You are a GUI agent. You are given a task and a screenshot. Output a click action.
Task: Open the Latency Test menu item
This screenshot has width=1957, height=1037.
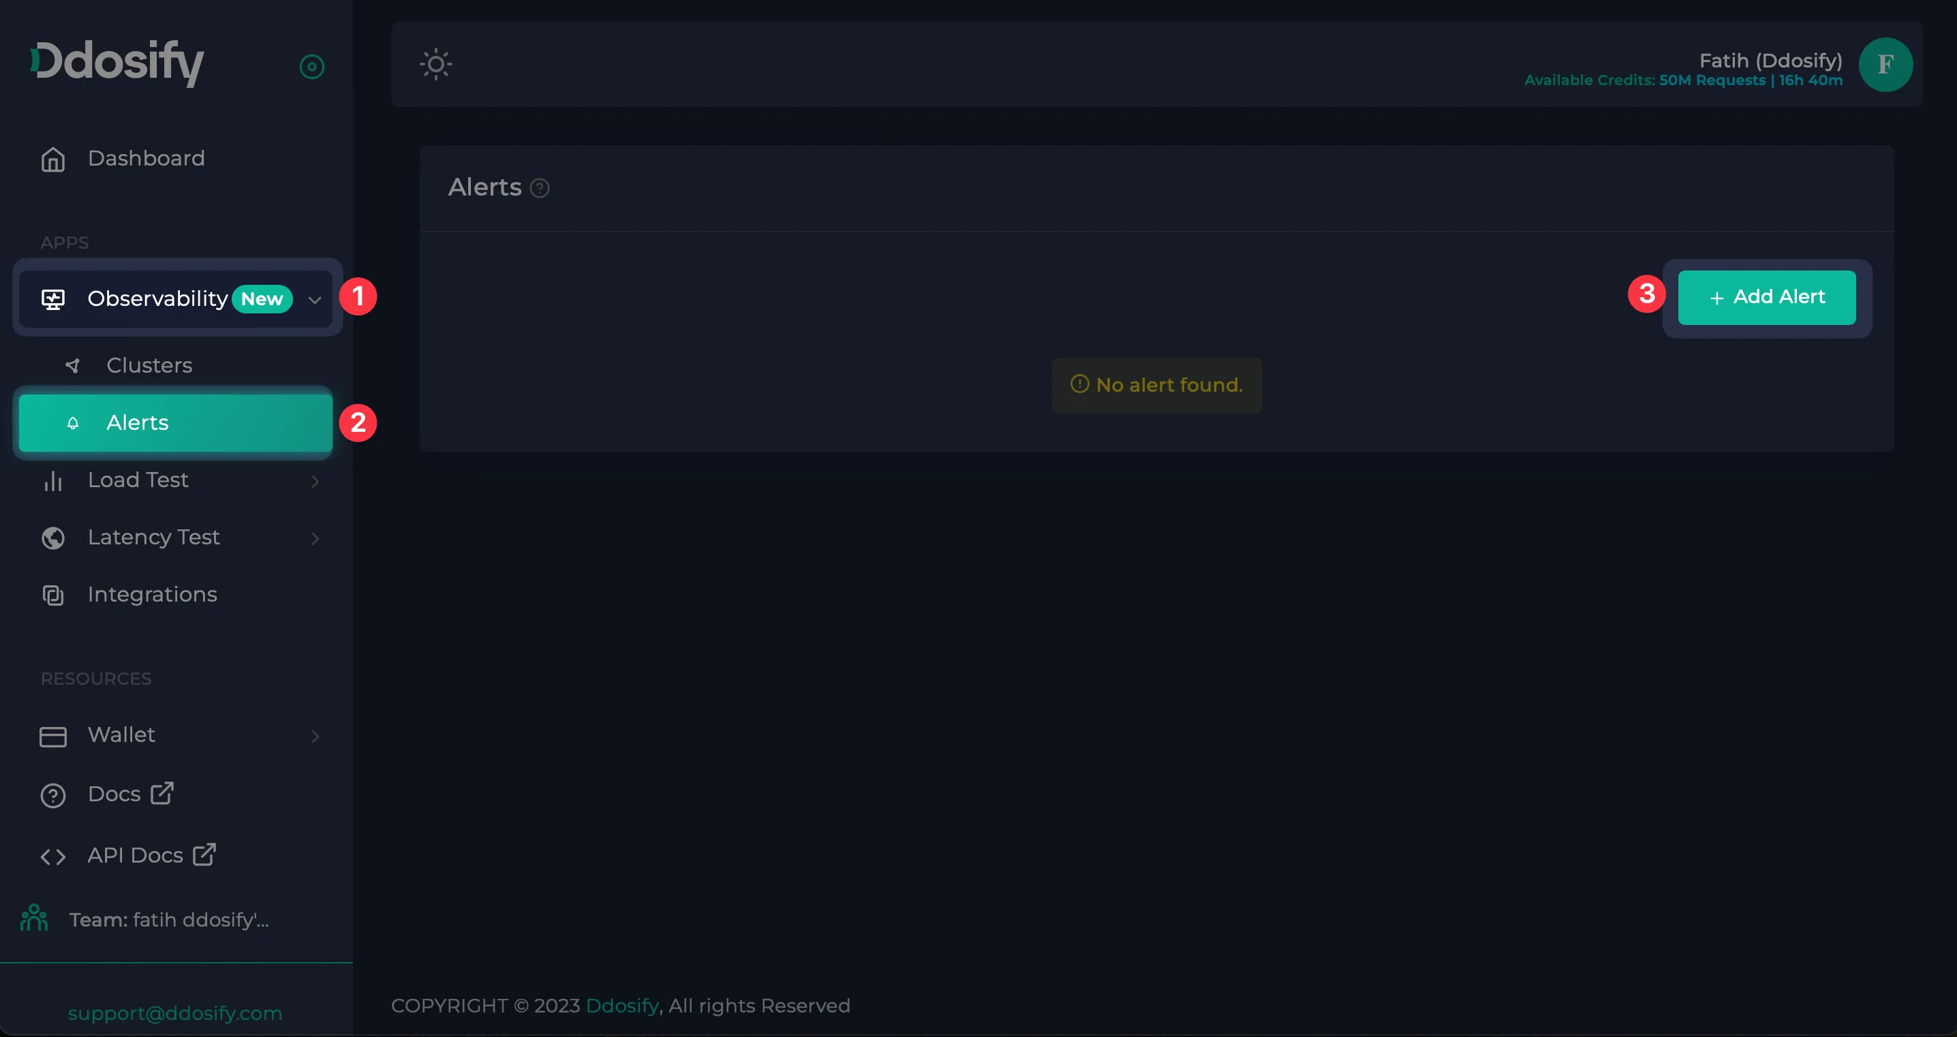pyautogui.click(x=153, y=537)
